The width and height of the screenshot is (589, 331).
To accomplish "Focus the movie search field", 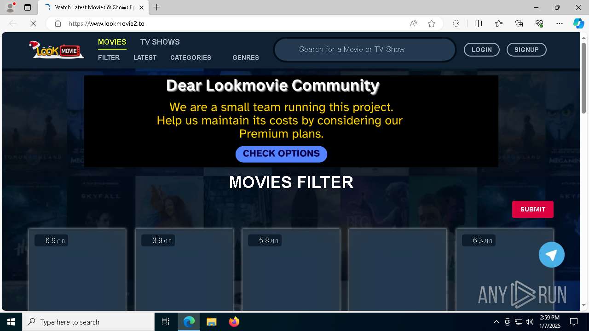I will (x=365, y=50).
